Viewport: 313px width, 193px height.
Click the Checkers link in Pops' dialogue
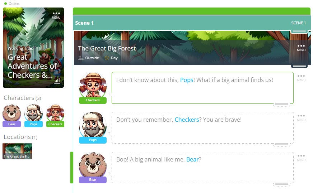click(x=187, y=120)
